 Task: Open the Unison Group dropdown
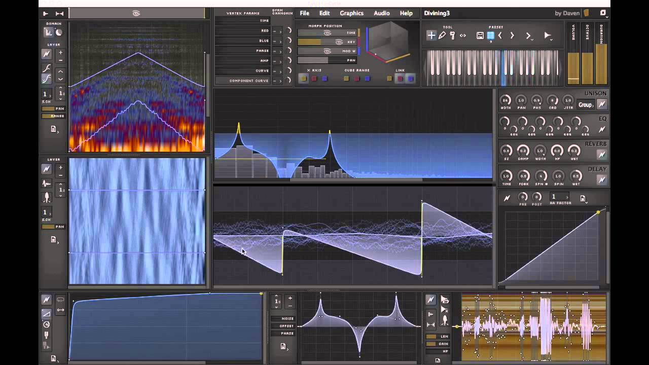tap(586, 105)
